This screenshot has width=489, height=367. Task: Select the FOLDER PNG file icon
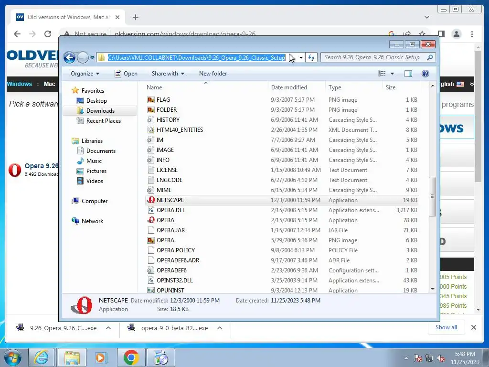[x=150, y=110]
